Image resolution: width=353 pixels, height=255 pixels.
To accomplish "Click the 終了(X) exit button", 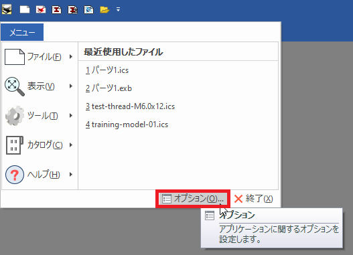I will [253, 199].
